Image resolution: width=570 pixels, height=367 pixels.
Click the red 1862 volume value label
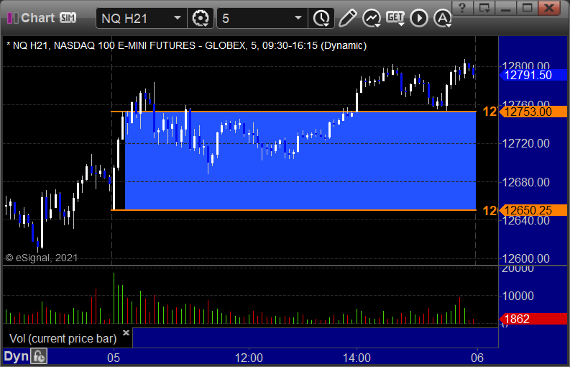pos(533,319)
